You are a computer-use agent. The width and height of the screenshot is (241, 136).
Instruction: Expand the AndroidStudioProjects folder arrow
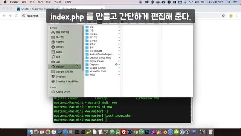119,54
